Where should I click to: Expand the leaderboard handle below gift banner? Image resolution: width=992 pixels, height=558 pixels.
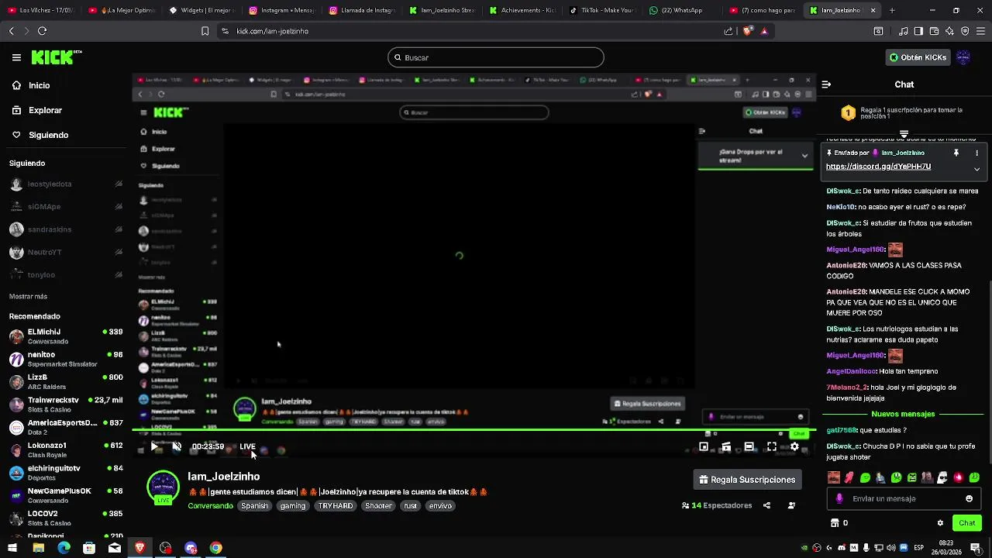click(x=904, y=134)
